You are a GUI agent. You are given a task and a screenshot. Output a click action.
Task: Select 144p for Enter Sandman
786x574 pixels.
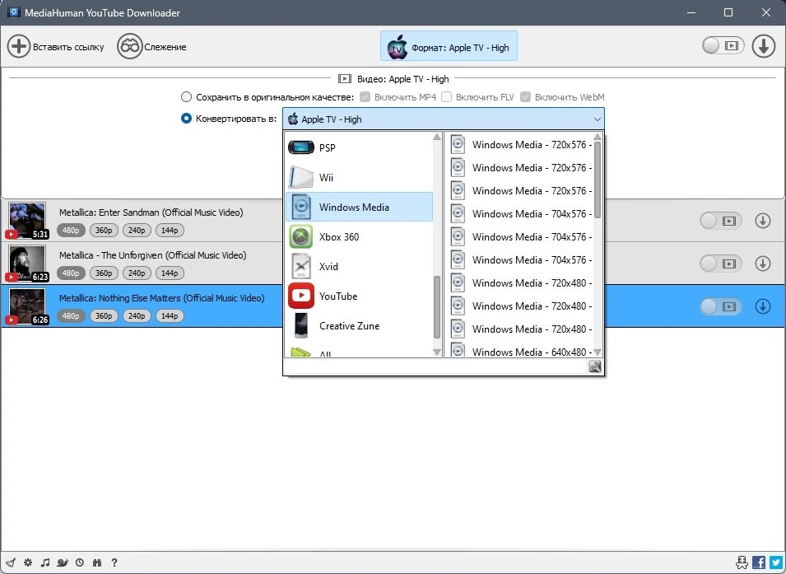pos(170,231)
